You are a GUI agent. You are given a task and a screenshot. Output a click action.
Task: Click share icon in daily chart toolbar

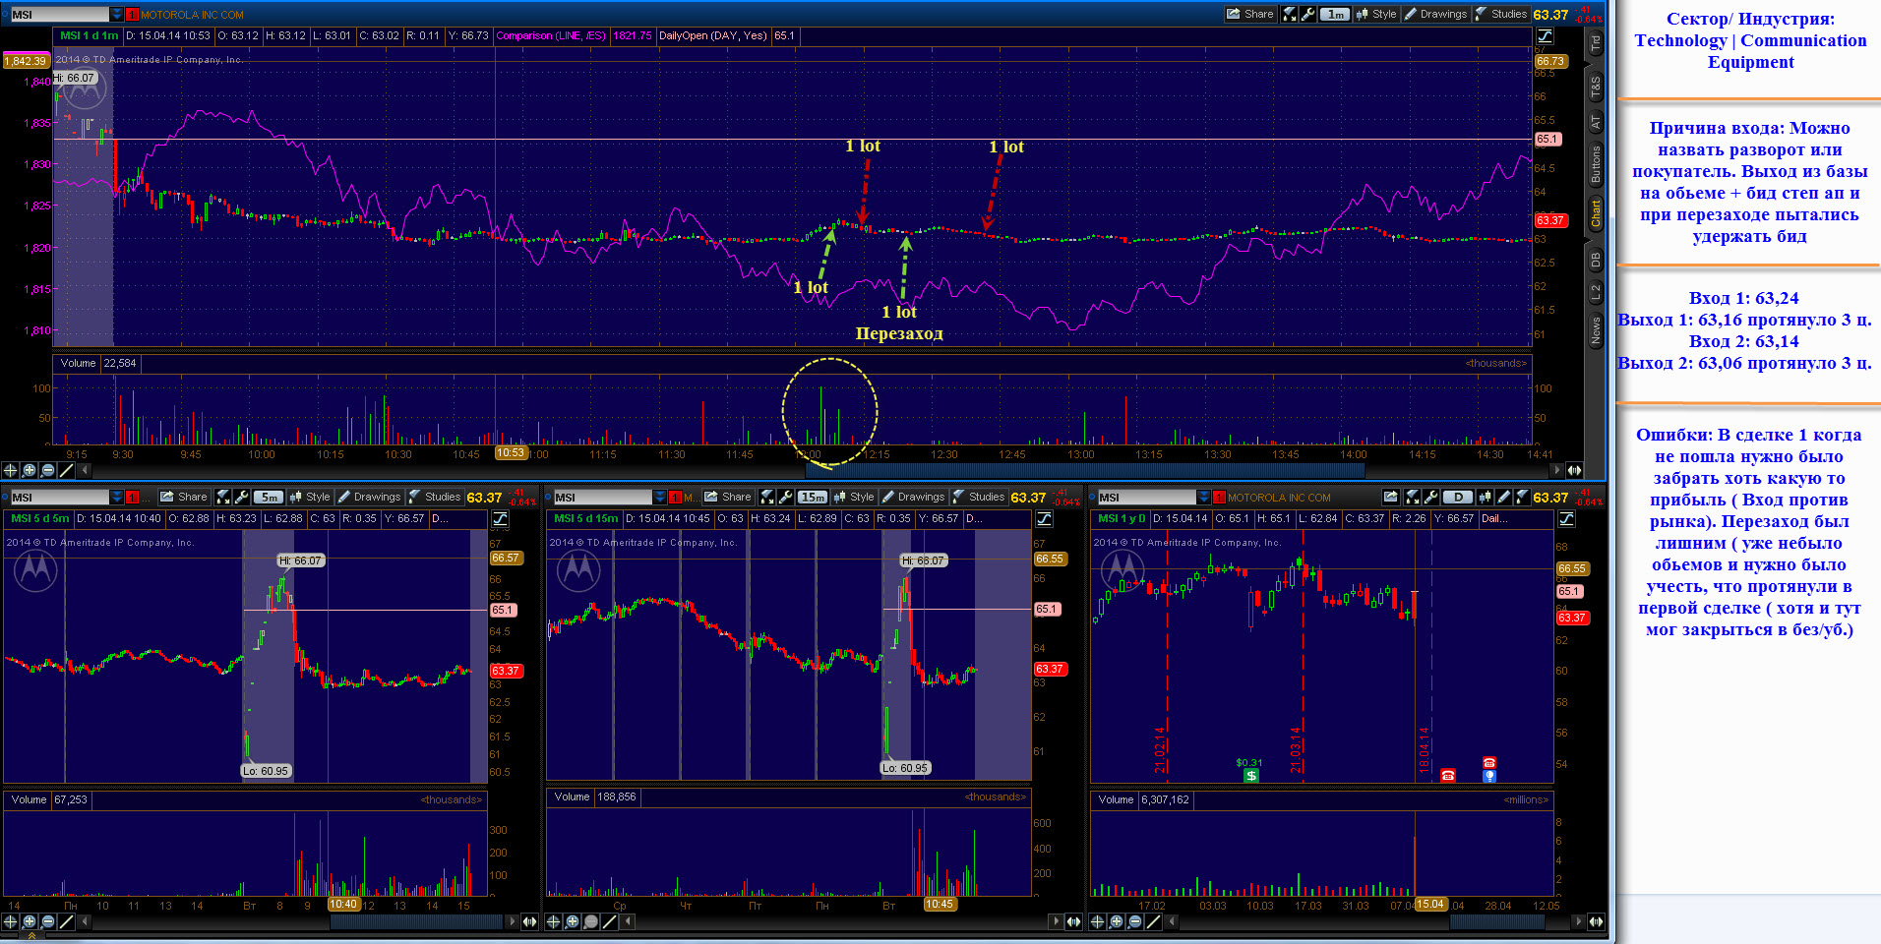coord(1390,497)
